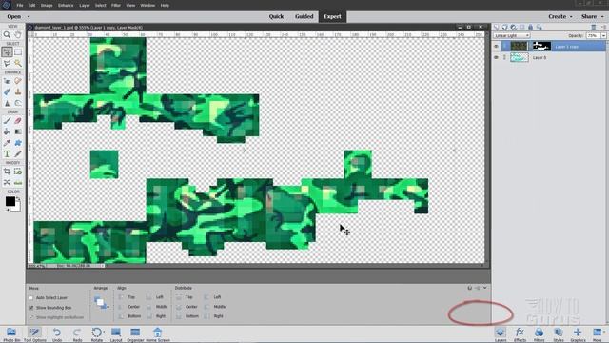This screenshot has height=343, width=609.
Task: Click the lock all pixels icon
Action: (x=531, y=27)
